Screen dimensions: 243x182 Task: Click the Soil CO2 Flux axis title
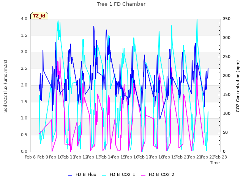pos(5,86)
